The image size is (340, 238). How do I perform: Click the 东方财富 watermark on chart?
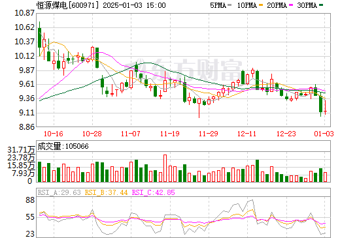184,70
